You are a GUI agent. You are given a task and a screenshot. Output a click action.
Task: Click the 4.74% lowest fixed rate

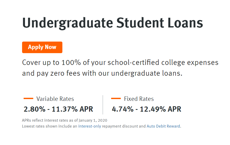[123, 109]
